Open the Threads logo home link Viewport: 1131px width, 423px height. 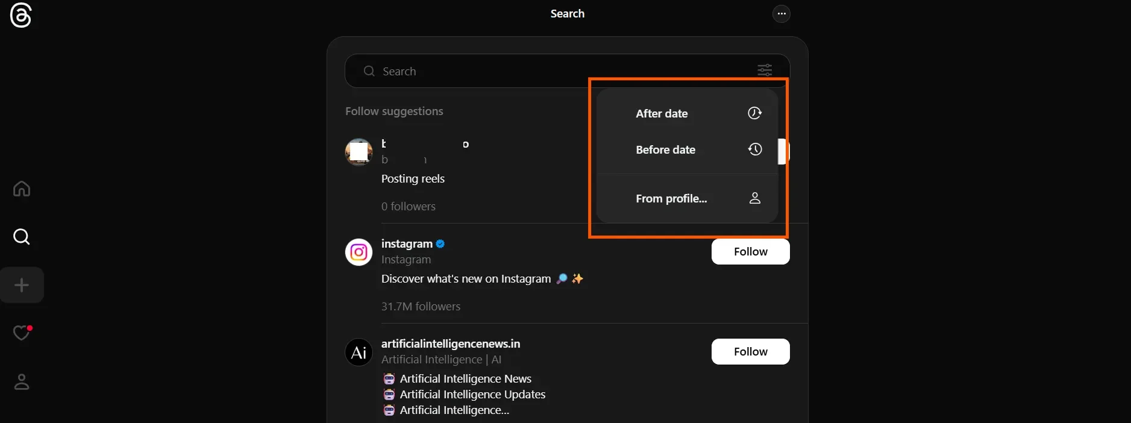[22, 16]
